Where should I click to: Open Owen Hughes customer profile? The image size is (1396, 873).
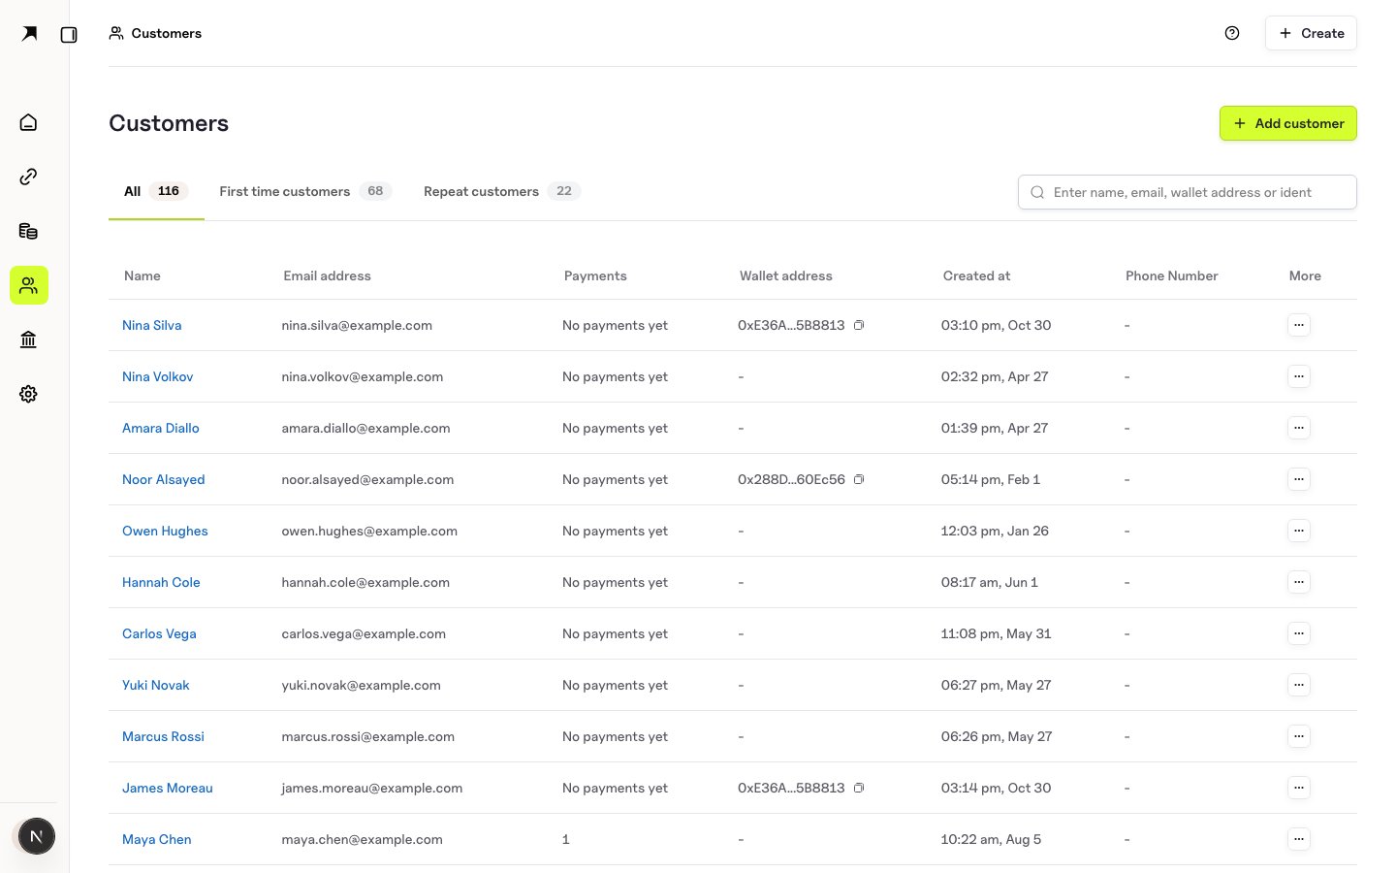click(165, 531)
